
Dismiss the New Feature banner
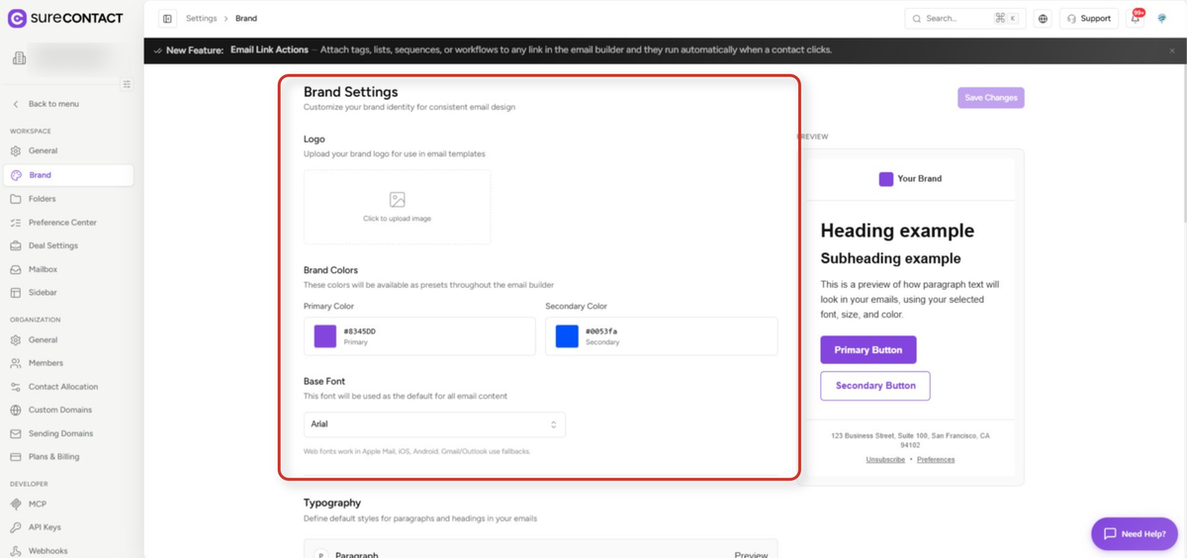tap(1172, 50)
